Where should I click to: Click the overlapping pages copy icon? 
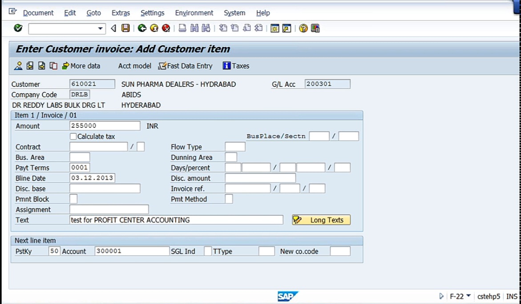53,66
